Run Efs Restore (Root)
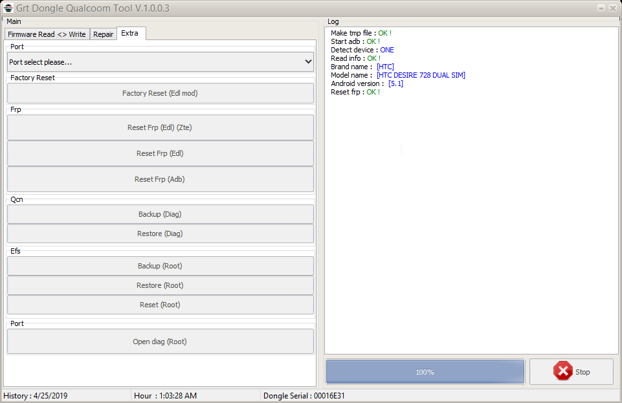 click(161, 285)
